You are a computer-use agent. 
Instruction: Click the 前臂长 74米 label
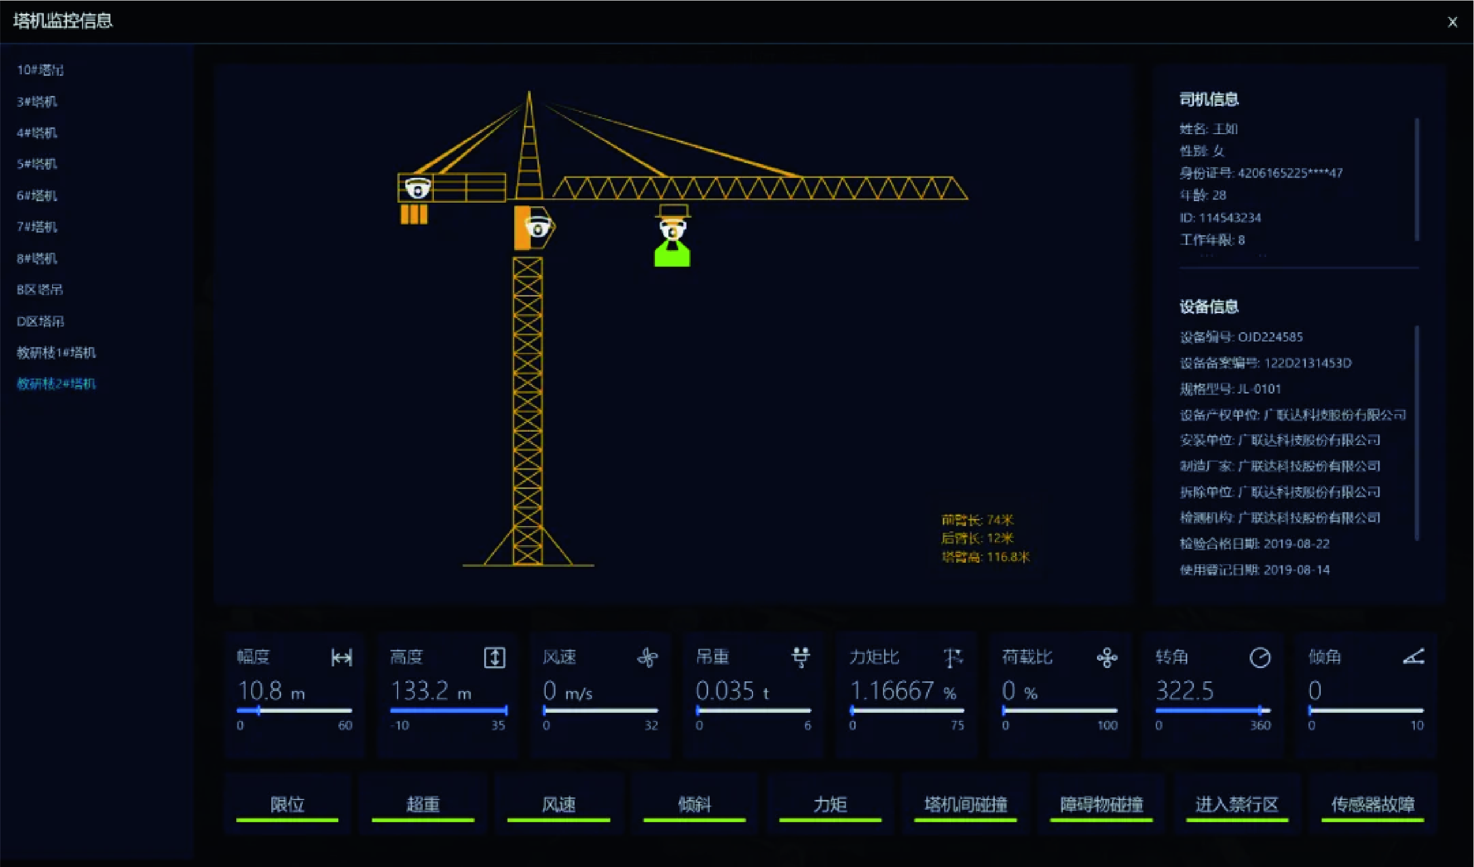(x=977, y=519)
